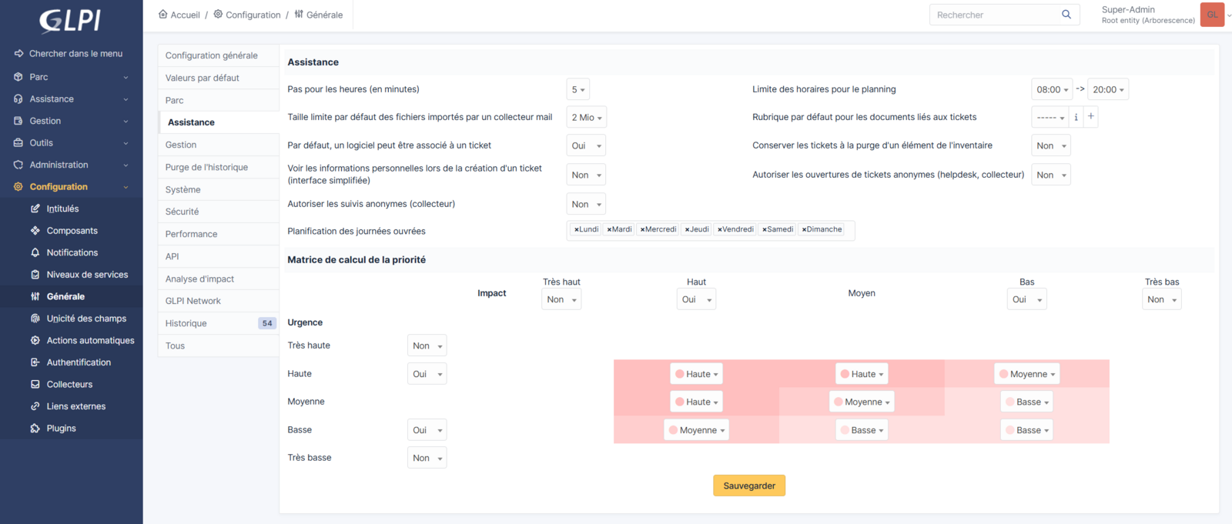Viewport: 1232px width, 524px height.
Task: Open the step for hours dropdown
Action: click(x=577, y=89)
